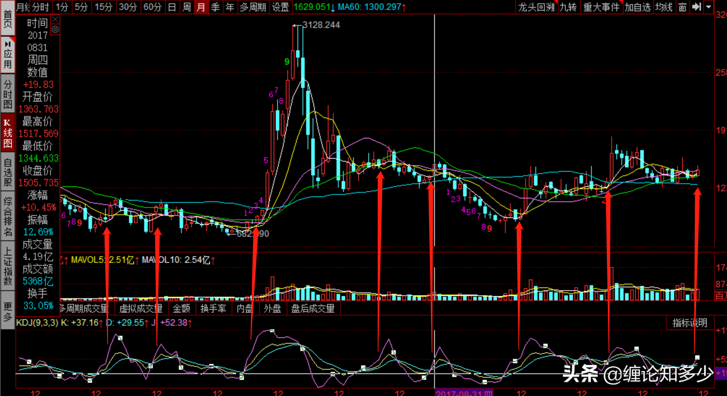Viewport: 727px width, 396px height.
Task: Click the 2017-08-31 date marker
Action: [x=463, y=393]
